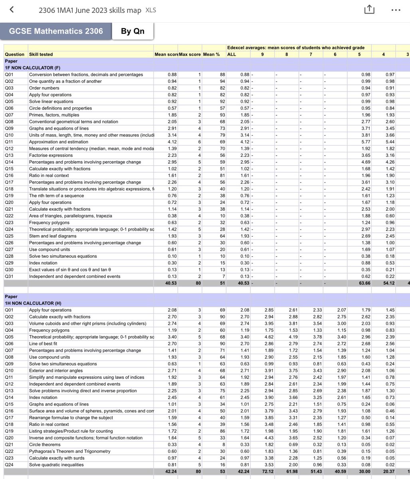This screenshot has width=410, height=479.
Task: Select Simplify and manipulate expressions using laws of indices
Action: tap(91, 377)
